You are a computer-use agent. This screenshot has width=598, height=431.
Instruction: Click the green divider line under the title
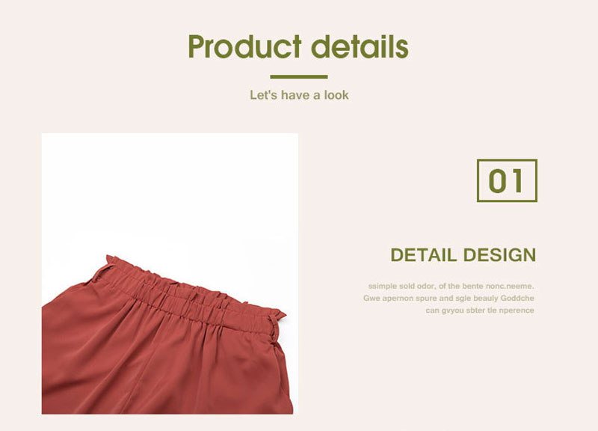(298, 77)
